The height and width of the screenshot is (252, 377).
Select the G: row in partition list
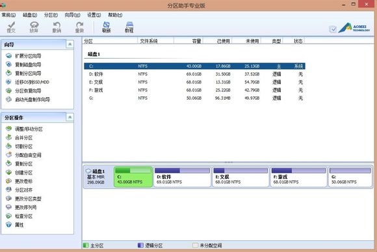click(194, 98)
